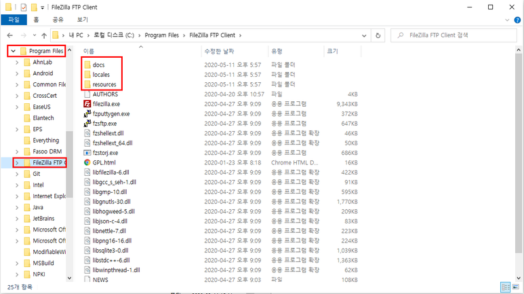Expand the AhnLab tree node
Screen dimensions: 524x294
(x=17, y=62)
